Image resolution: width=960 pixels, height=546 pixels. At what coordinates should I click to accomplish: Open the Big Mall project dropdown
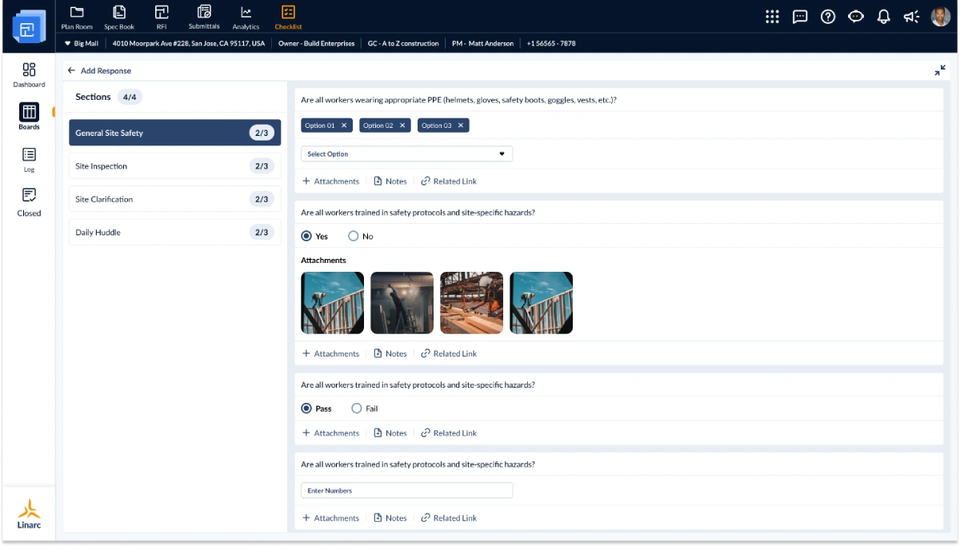(x=81, y=43)
